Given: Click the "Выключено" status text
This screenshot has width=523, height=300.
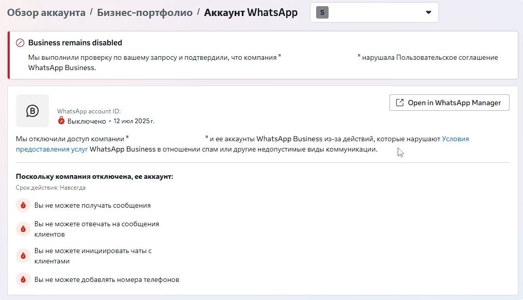Looking at the screenshot, I should pyautogui.click(x=87, y=121).
